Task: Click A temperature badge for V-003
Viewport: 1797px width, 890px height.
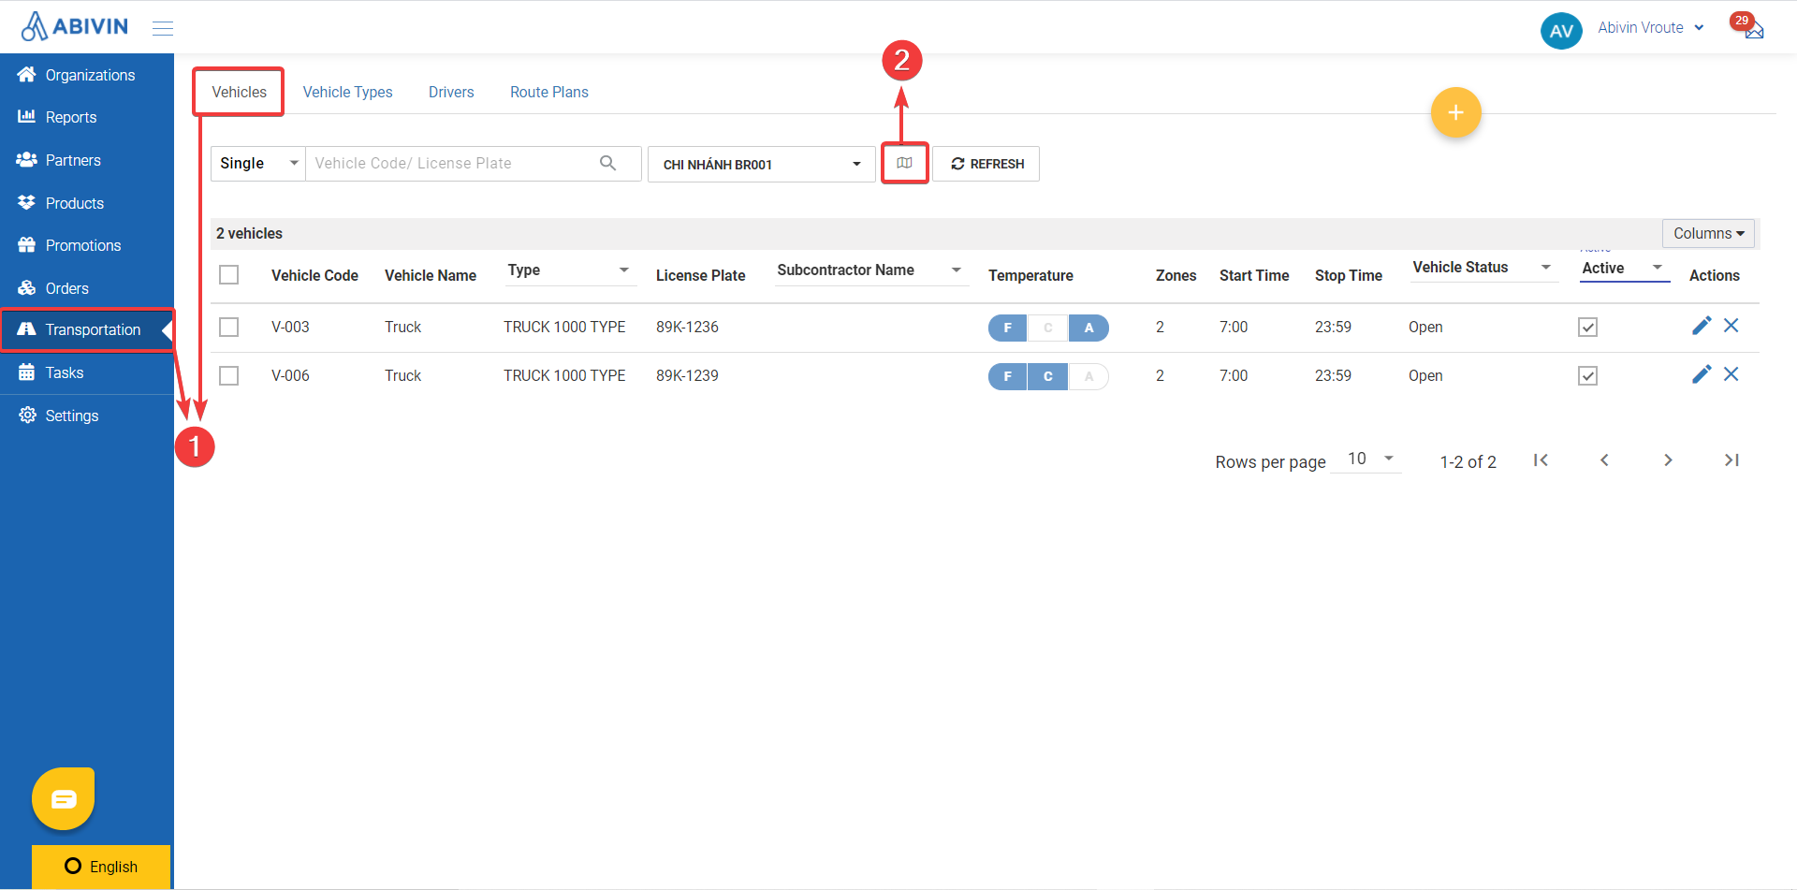Action: tap(1088, 328)
